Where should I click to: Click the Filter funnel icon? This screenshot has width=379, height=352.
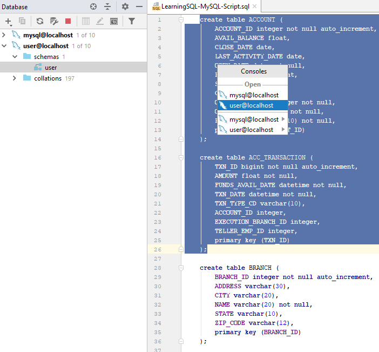click(132, 21)
